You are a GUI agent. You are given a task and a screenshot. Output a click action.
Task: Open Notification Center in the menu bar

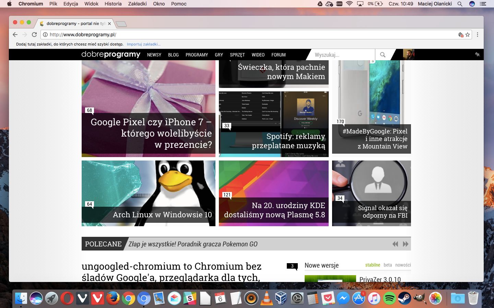coord(483,4)
